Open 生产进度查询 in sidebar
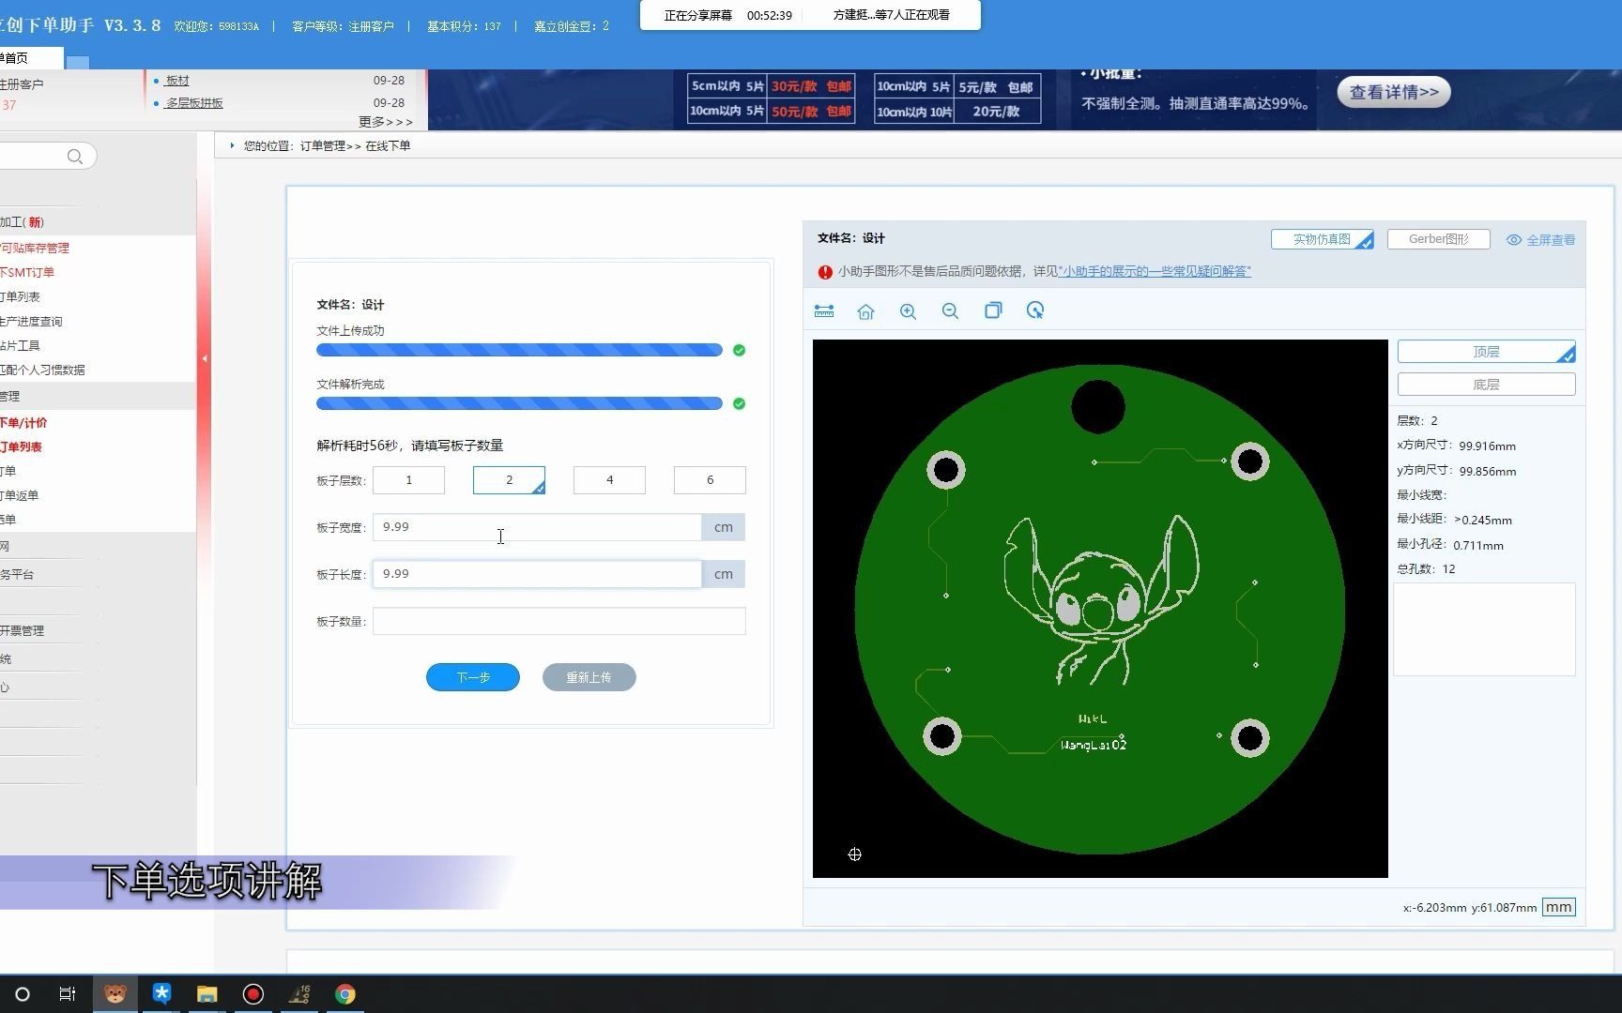The width and height of the screenshot is (1622, 1013). (31, 322)
